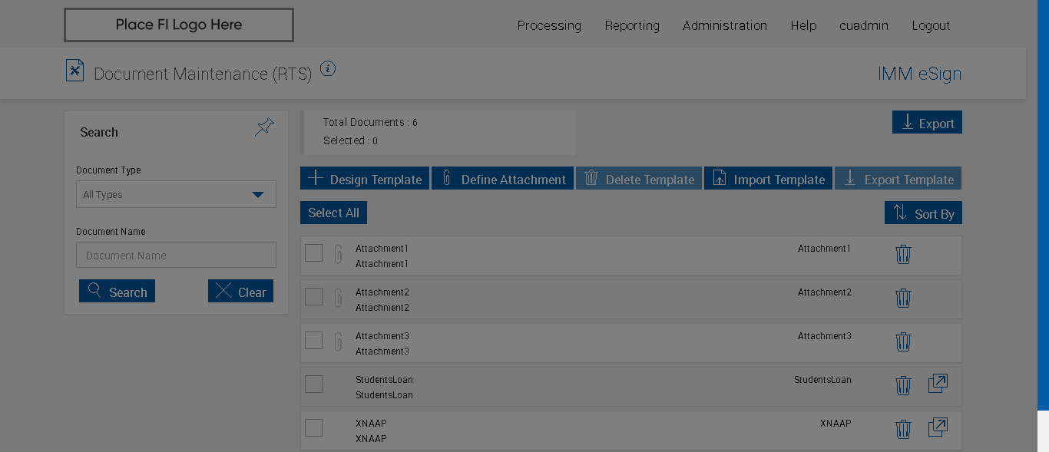Open the Sort By options
Screen dimensions: 1049x452
tap(923, 213)
